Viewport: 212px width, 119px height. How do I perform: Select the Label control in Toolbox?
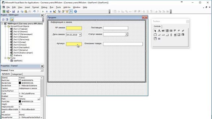[159, 31]
